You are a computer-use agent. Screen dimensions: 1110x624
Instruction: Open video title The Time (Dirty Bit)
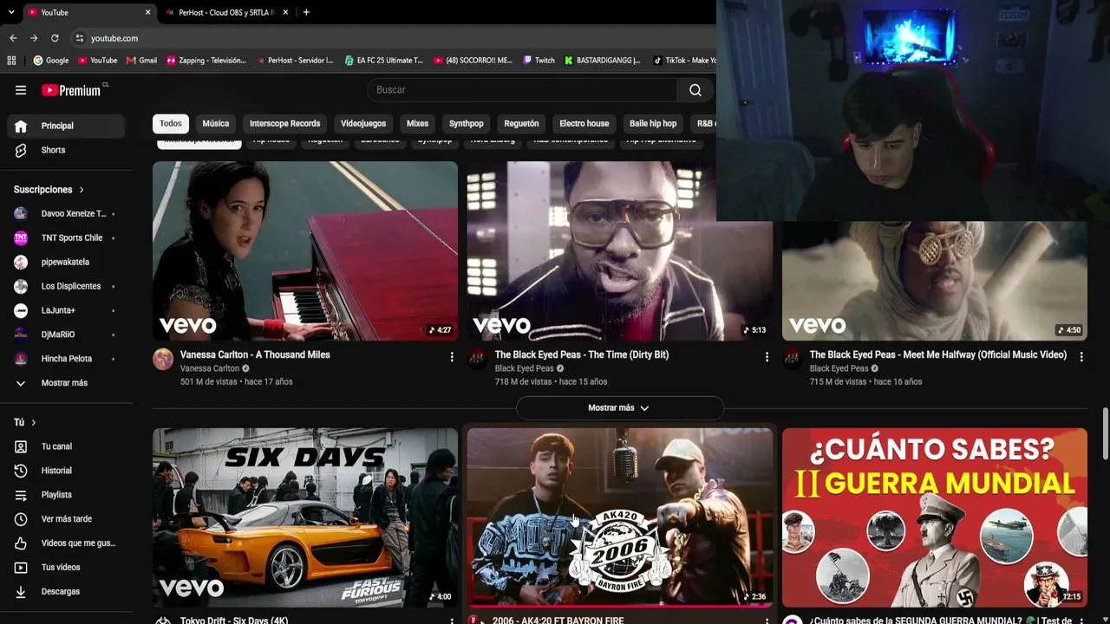(x=582, y=354)
